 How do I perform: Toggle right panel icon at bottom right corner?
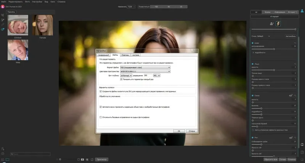[302, 160]
